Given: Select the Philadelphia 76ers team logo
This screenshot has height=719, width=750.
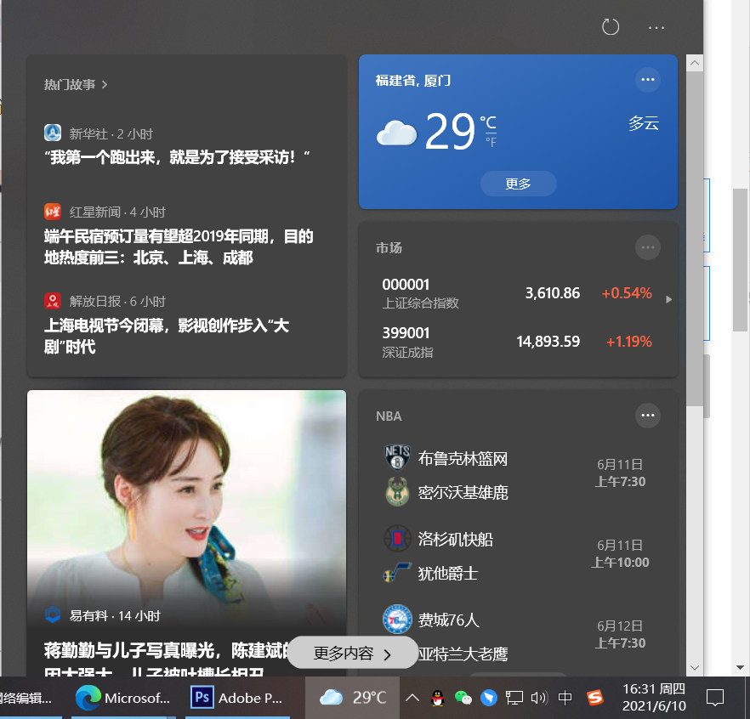Looking at the screenshot, I should 397,620.
